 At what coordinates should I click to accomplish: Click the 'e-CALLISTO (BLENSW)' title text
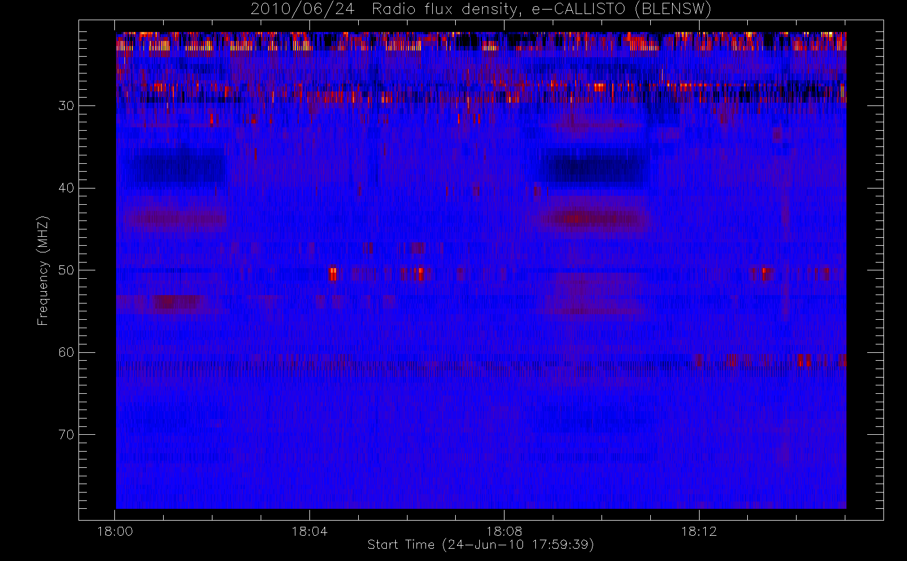point(621,10)
